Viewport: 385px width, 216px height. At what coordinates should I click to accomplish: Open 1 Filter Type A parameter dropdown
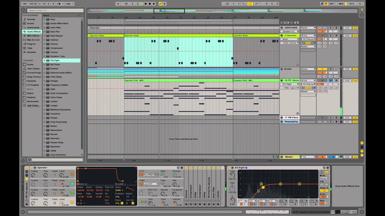pyautogui.click(x=290, y=88)
